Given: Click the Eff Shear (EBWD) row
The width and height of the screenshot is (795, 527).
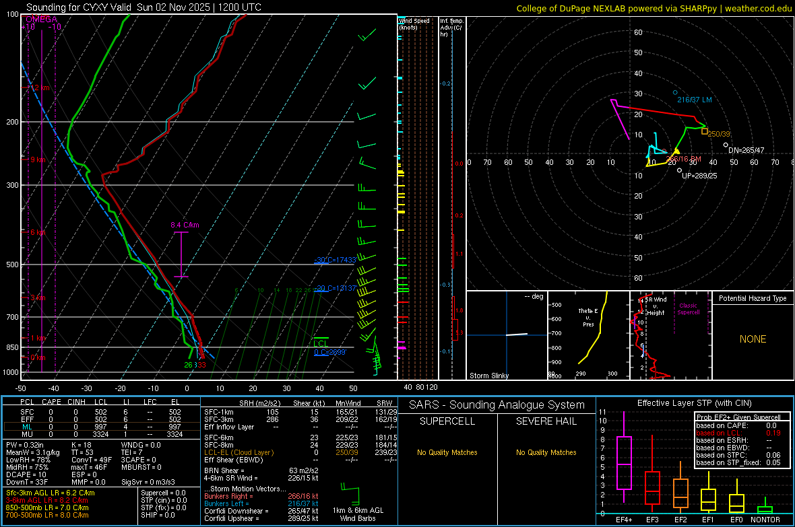Looking at the screenshot, I should coord(300,460).
